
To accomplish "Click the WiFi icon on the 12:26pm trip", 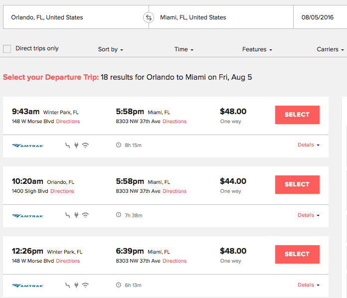I will pyautogui.click(x=85, y=286).
